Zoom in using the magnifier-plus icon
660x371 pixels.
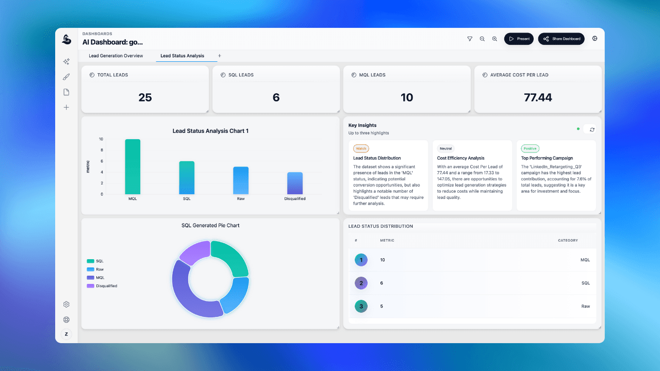[x=494, y=39]
